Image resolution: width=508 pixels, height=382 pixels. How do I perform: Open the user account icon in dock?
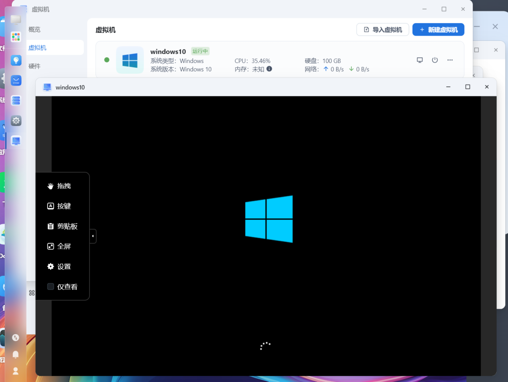click(16, 371)
